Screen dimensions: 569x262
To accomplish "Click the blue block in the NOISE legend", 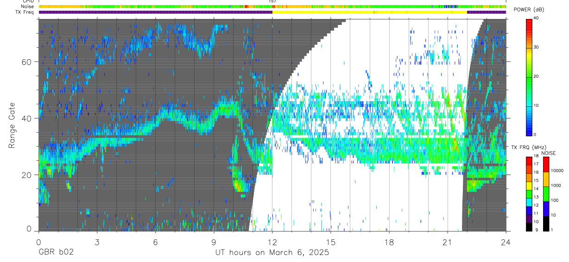I will click(x=546, y=209).
